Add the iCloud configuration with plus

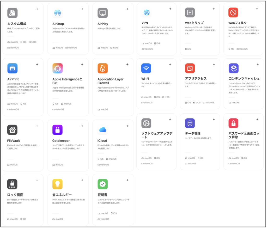pyautogui.click(x=127, y=126)
